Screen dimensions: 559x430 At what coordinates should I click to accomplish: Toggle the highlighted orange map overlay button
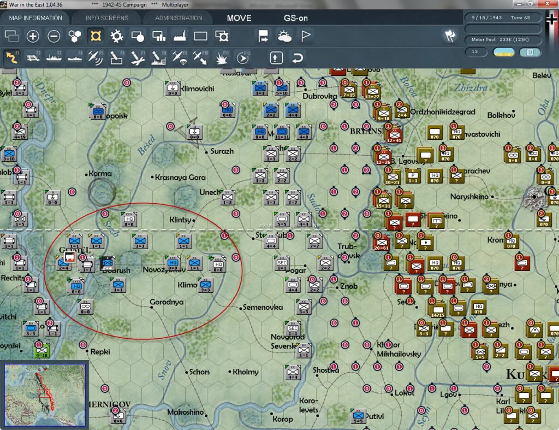pos(96,36)
